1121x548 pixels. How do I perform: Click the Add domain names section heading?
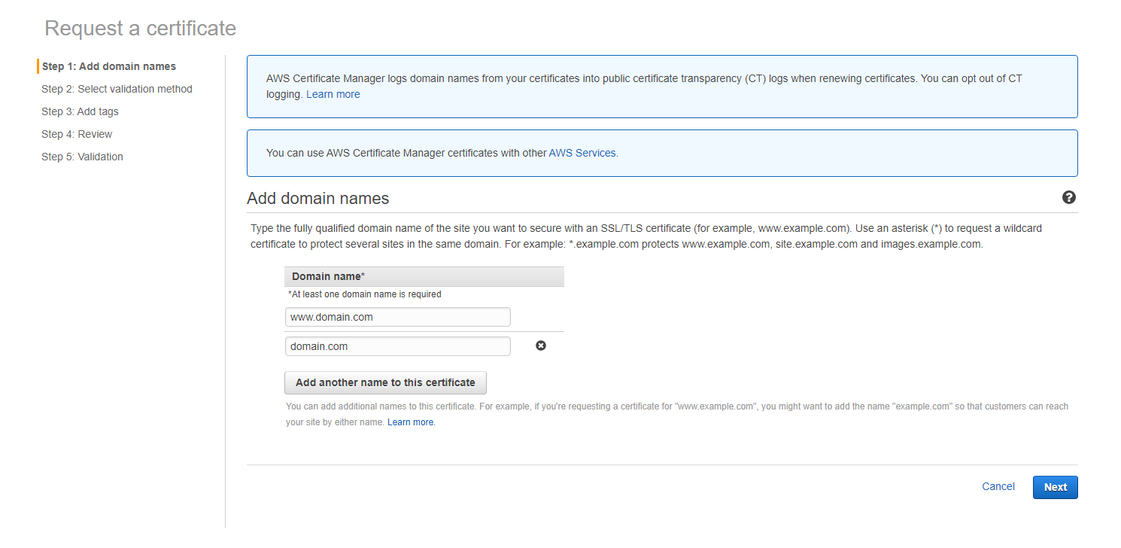click(318, 199)
